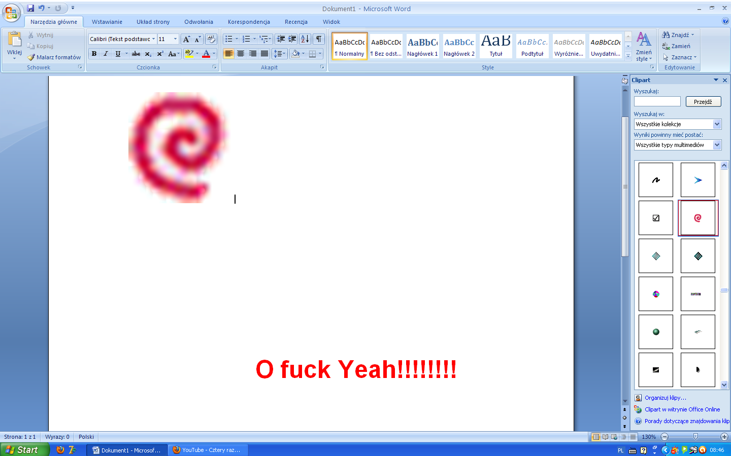731x456 pixels.
Task: Toggle italic formatting
Action: click(106, 54)
